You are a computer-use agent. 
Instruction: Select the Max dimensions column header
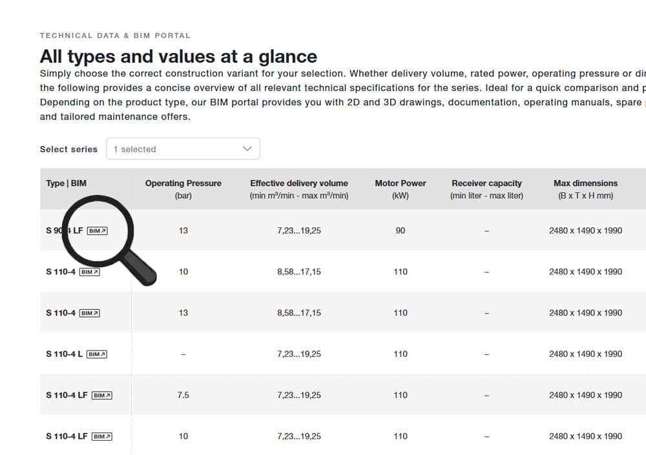pyautogui.click(x=585, y=183)
